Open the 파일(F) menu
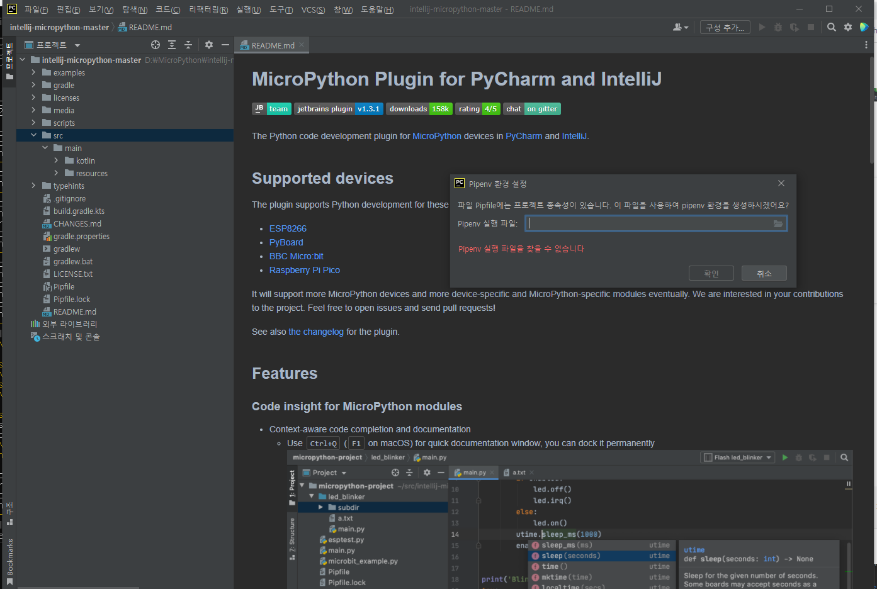 (x=36, y=9)
